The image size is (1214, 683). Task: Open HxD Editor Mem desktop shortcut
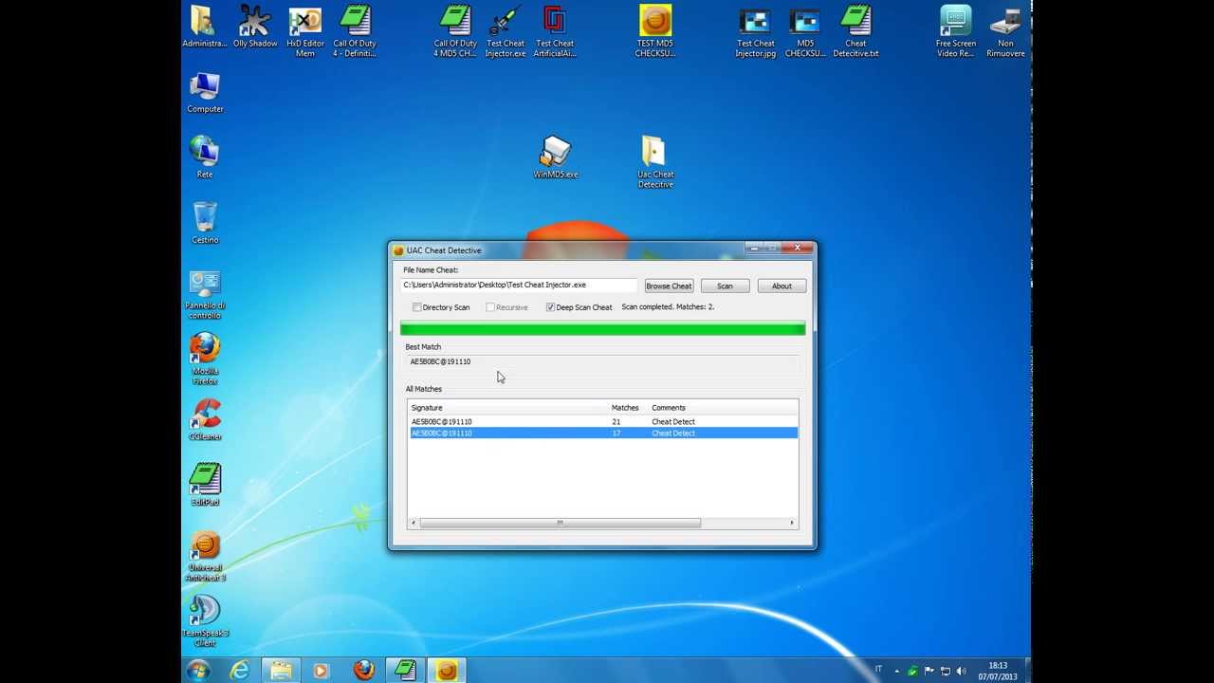tap(305, 32)
